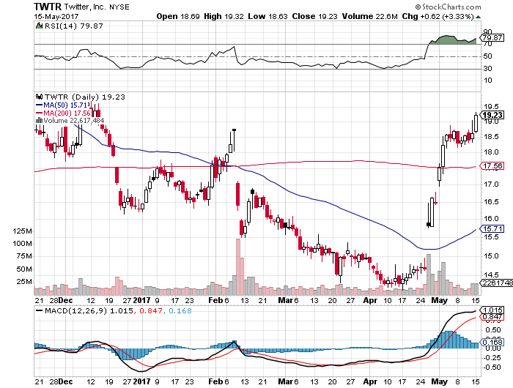Click the 16.0 price axis label
Image resolution: width=513 pixels, height=388 pixels.
tap(491, 219)
